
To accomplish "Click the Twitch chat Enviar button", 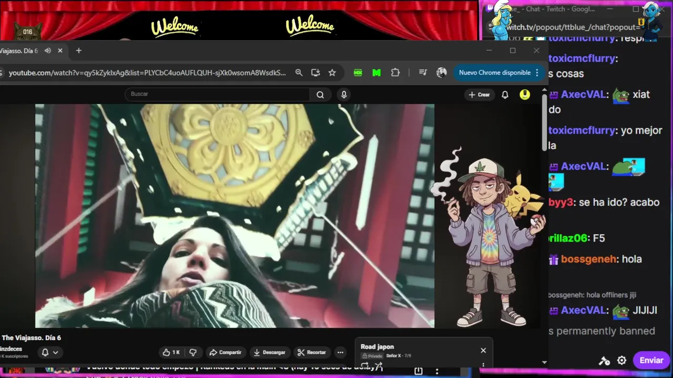I will tap(651, 360).
